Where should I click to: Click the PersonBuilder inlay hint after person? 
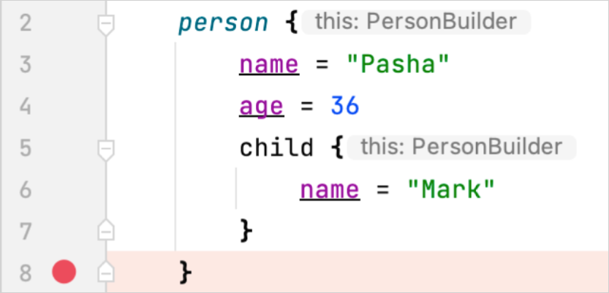click(x=417, y=23)
